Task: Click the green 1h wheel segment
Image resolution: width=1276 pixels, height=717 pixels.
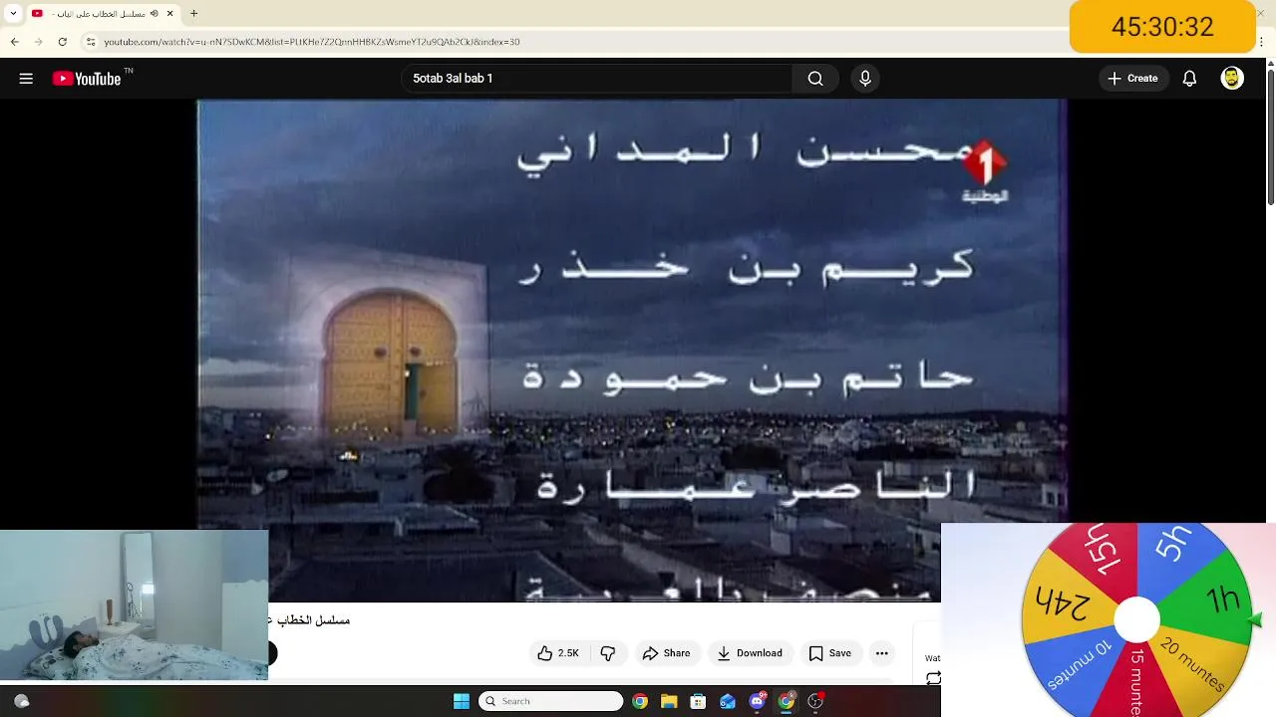Action: click(x=1218, y=599)
